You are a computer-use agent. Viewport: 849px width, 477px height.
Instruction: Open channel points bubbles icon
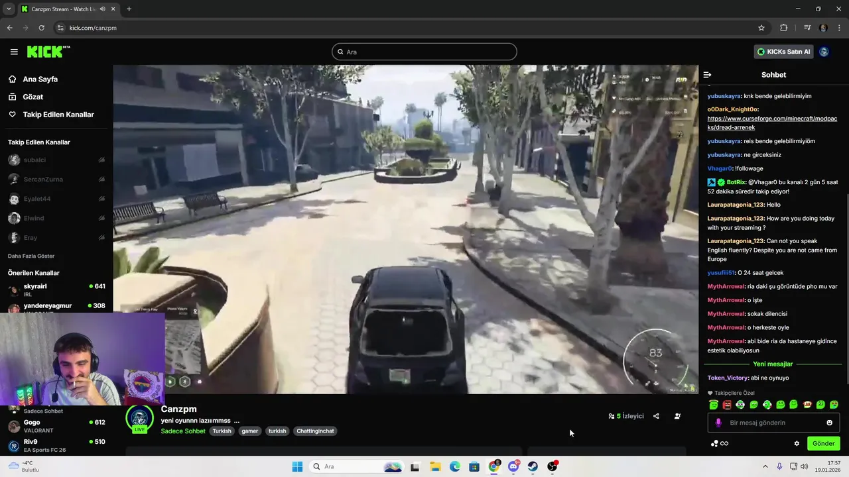point(715,443)
